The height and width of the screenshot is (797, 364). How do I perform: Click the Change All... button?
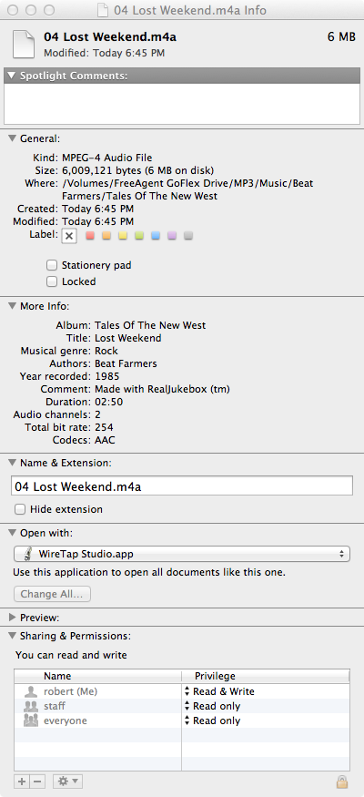pos(52,594)
